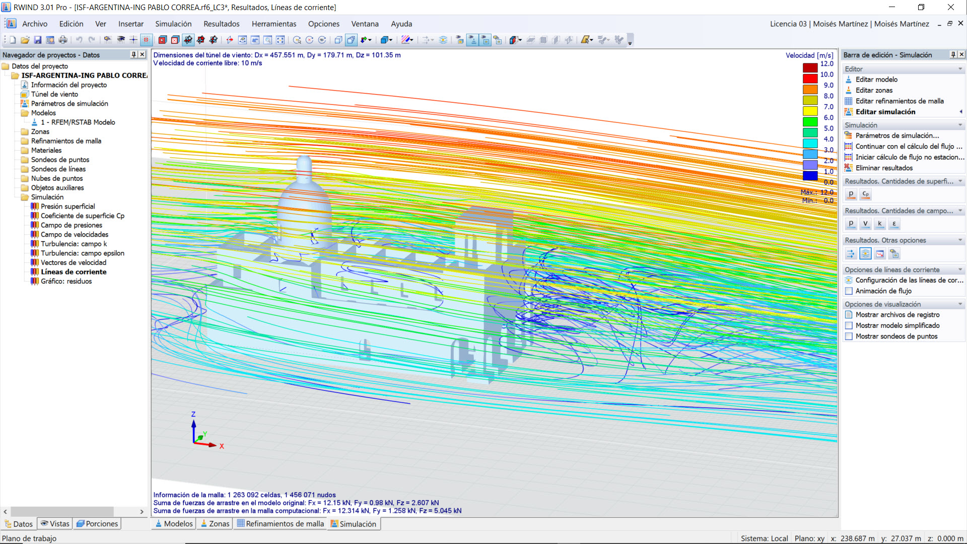The height and width of the screenshot is (544, 967).
Task: Collapse the Opciones de visualización section
Action: [x=959, y=304]
